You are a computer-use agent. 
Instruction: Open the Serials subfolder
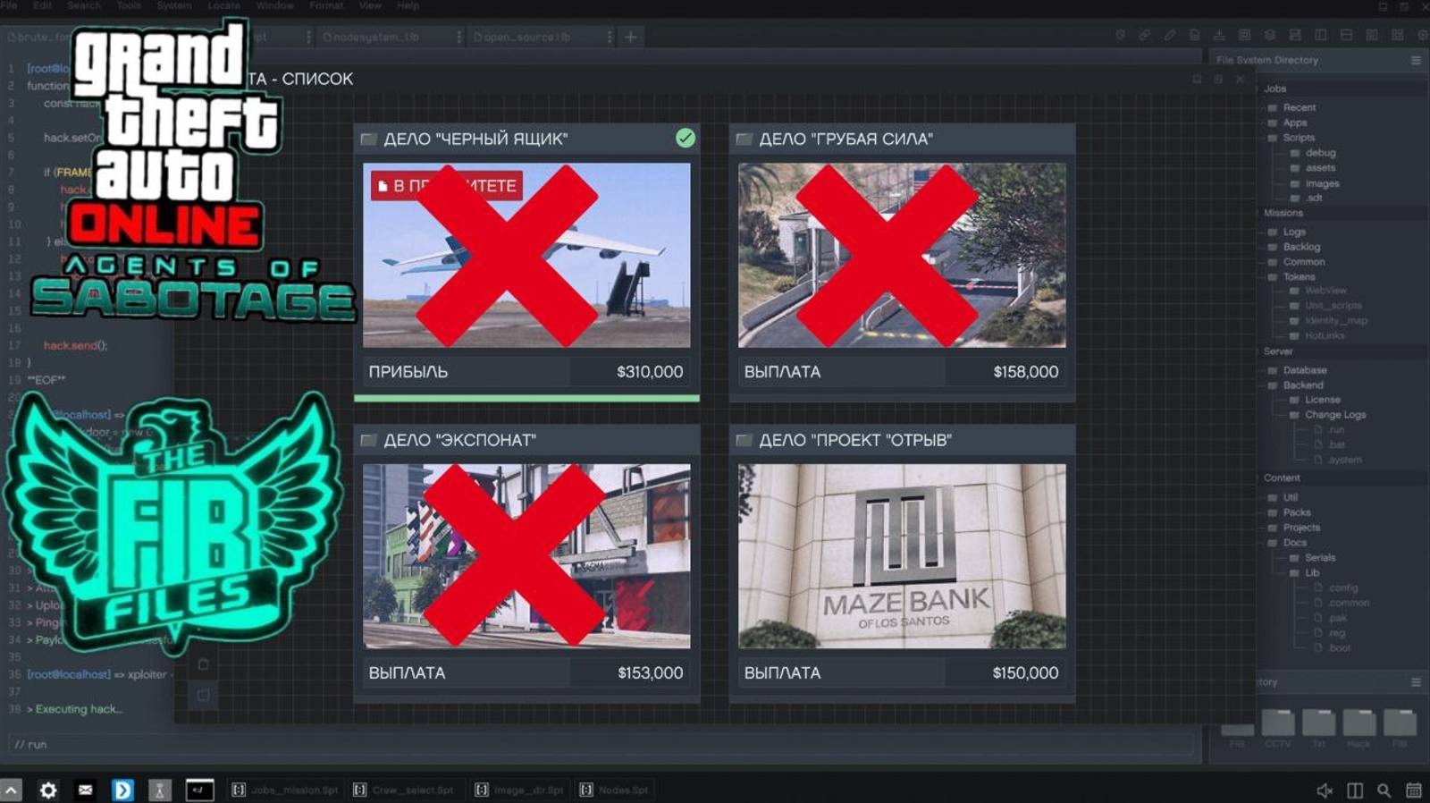click(x=1313, y=558)
